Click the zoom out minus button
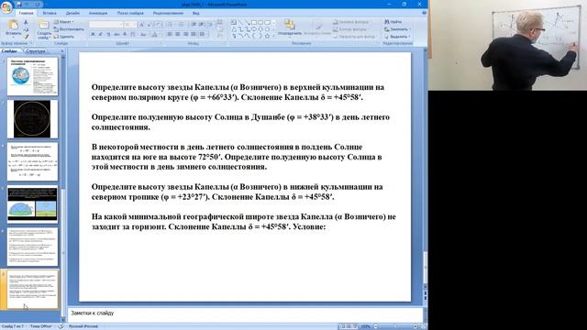Screen dimensions: 587x330 [376, 326]
